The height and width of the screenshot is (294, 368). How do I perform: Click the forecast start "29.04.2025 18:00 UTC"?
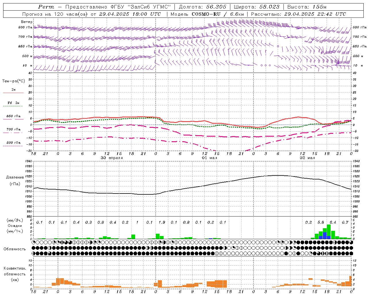pyautogui.click(x=130, y=14)
